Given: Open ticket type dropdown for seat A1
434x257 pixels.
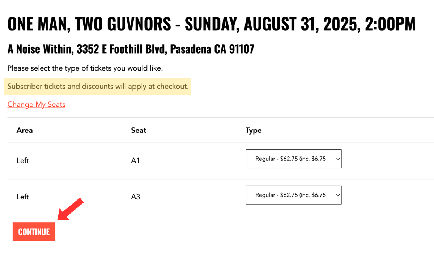Looking at the screenshot, I should [x=293, y=159].
